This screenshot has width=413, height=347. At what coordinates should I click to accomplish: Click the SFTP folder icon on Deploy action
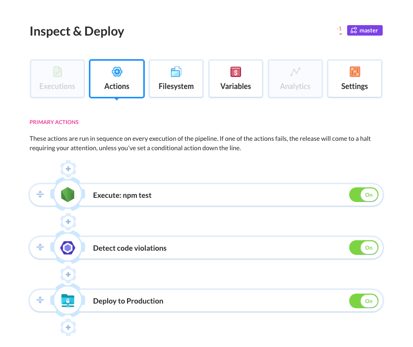(68, 300)
